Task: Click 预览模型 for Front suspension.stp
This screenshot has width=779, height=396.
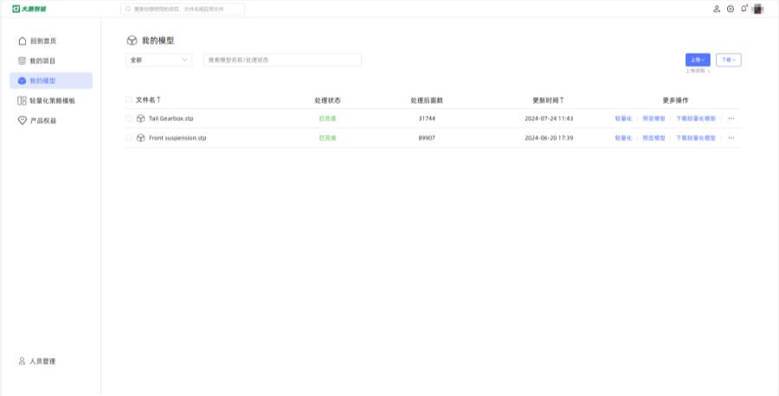Action: [653, 138]
